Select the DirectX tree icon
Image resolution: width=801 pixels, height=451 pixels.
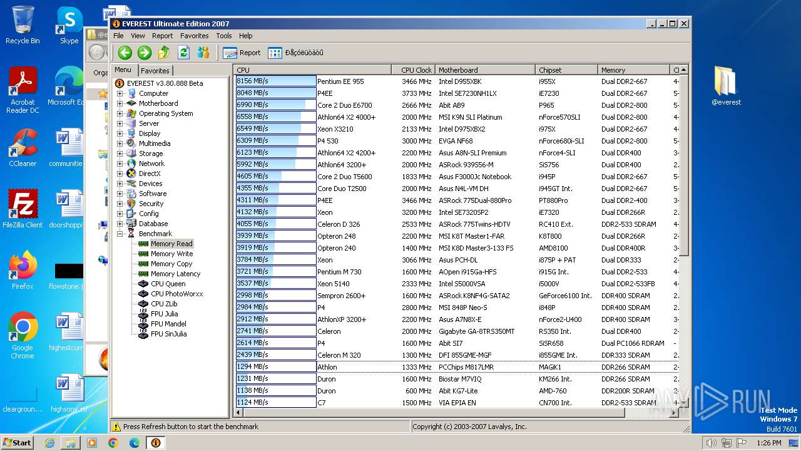pos(131,174)
